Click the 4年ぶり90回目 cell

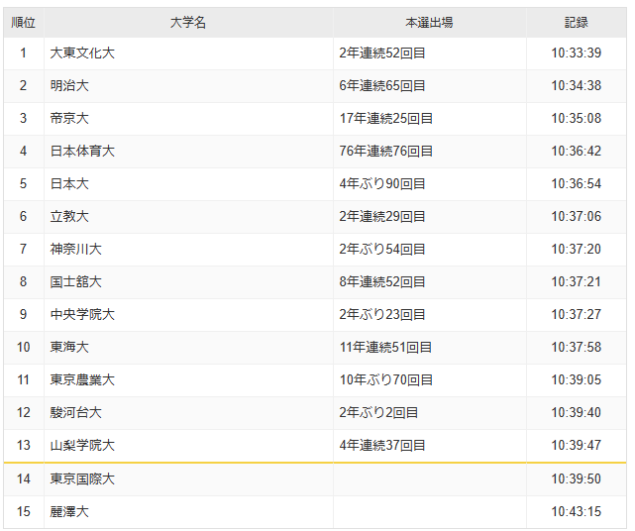tap(430, 184)
